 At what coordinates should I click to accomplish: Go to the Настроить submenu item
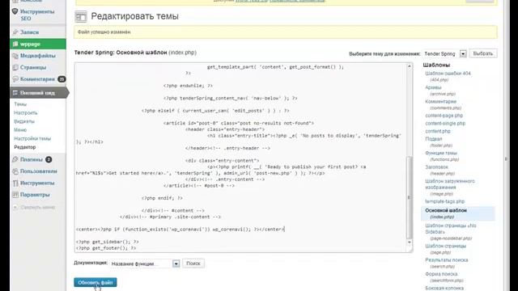click(x=26, y=113)
